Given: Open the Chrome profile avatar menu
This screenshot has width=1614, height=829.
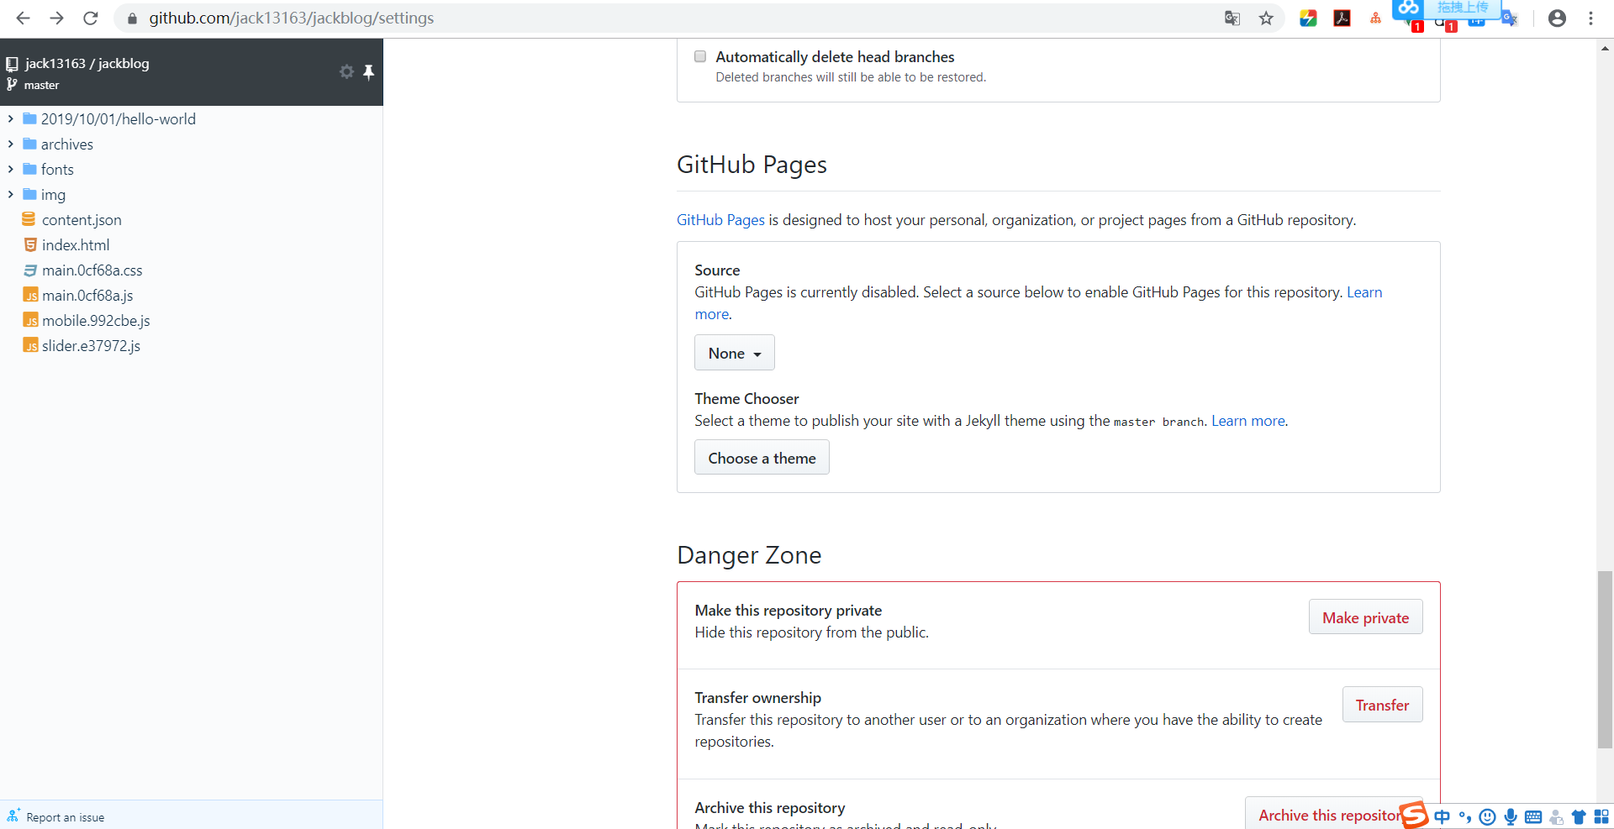Looking at the screenshot, I should pos(1557,18).
